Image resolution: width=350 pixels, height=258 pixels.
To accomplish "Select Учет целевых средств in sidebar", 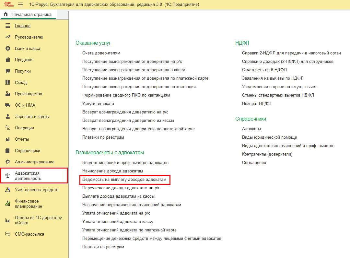I will point(36,190).
